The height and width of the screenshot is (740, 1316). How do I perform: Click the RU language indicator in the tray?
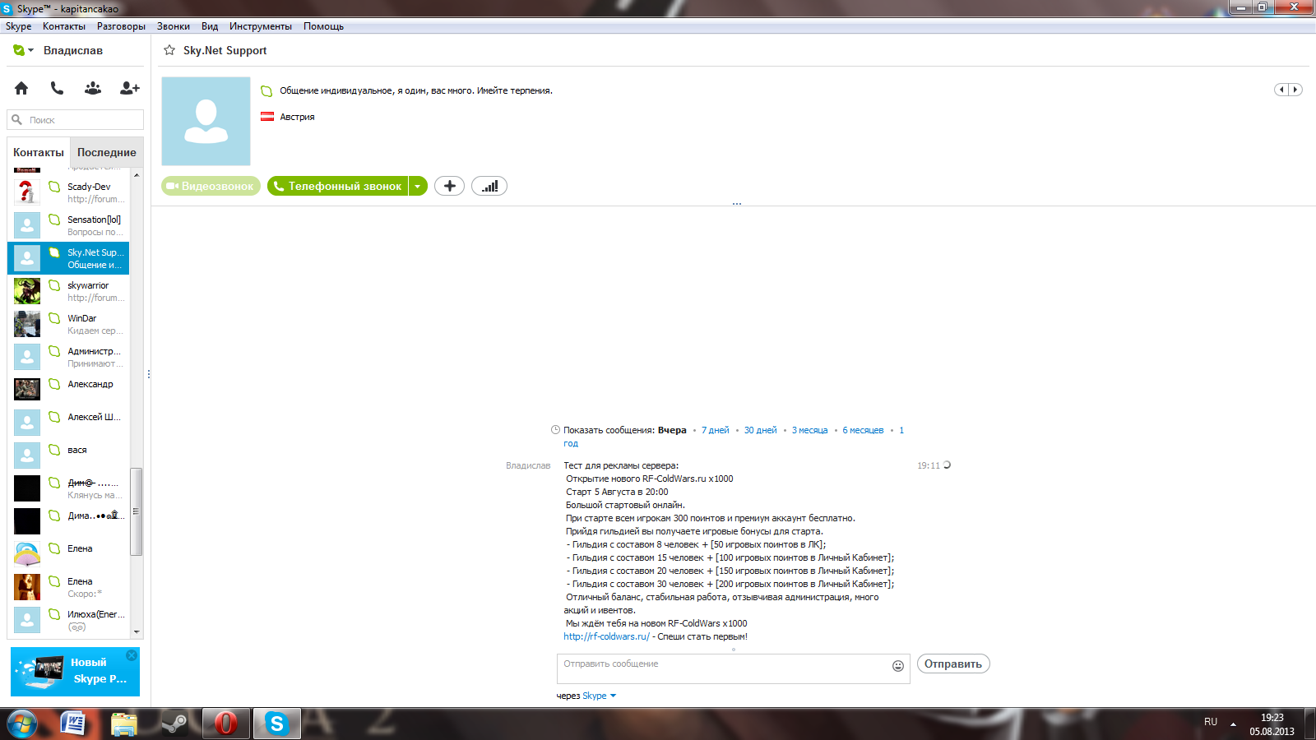[1211, 722]
